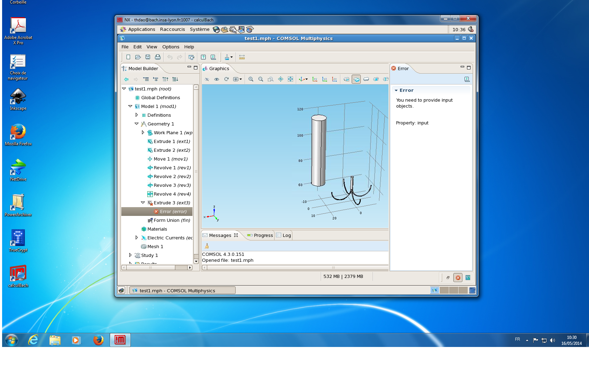
Task: Expand the Definitions tree node
Action: [137, 115]
